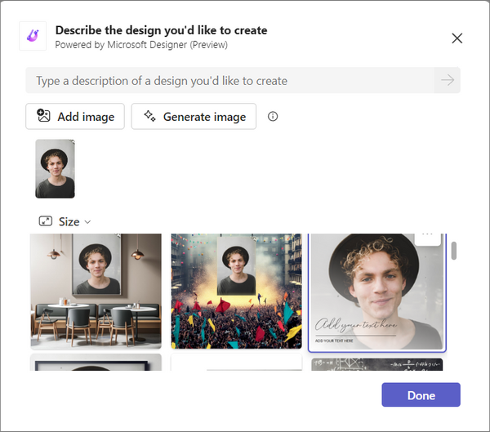Open the info icon beside Generate image

pyautogui.click(x=273, y=117)
